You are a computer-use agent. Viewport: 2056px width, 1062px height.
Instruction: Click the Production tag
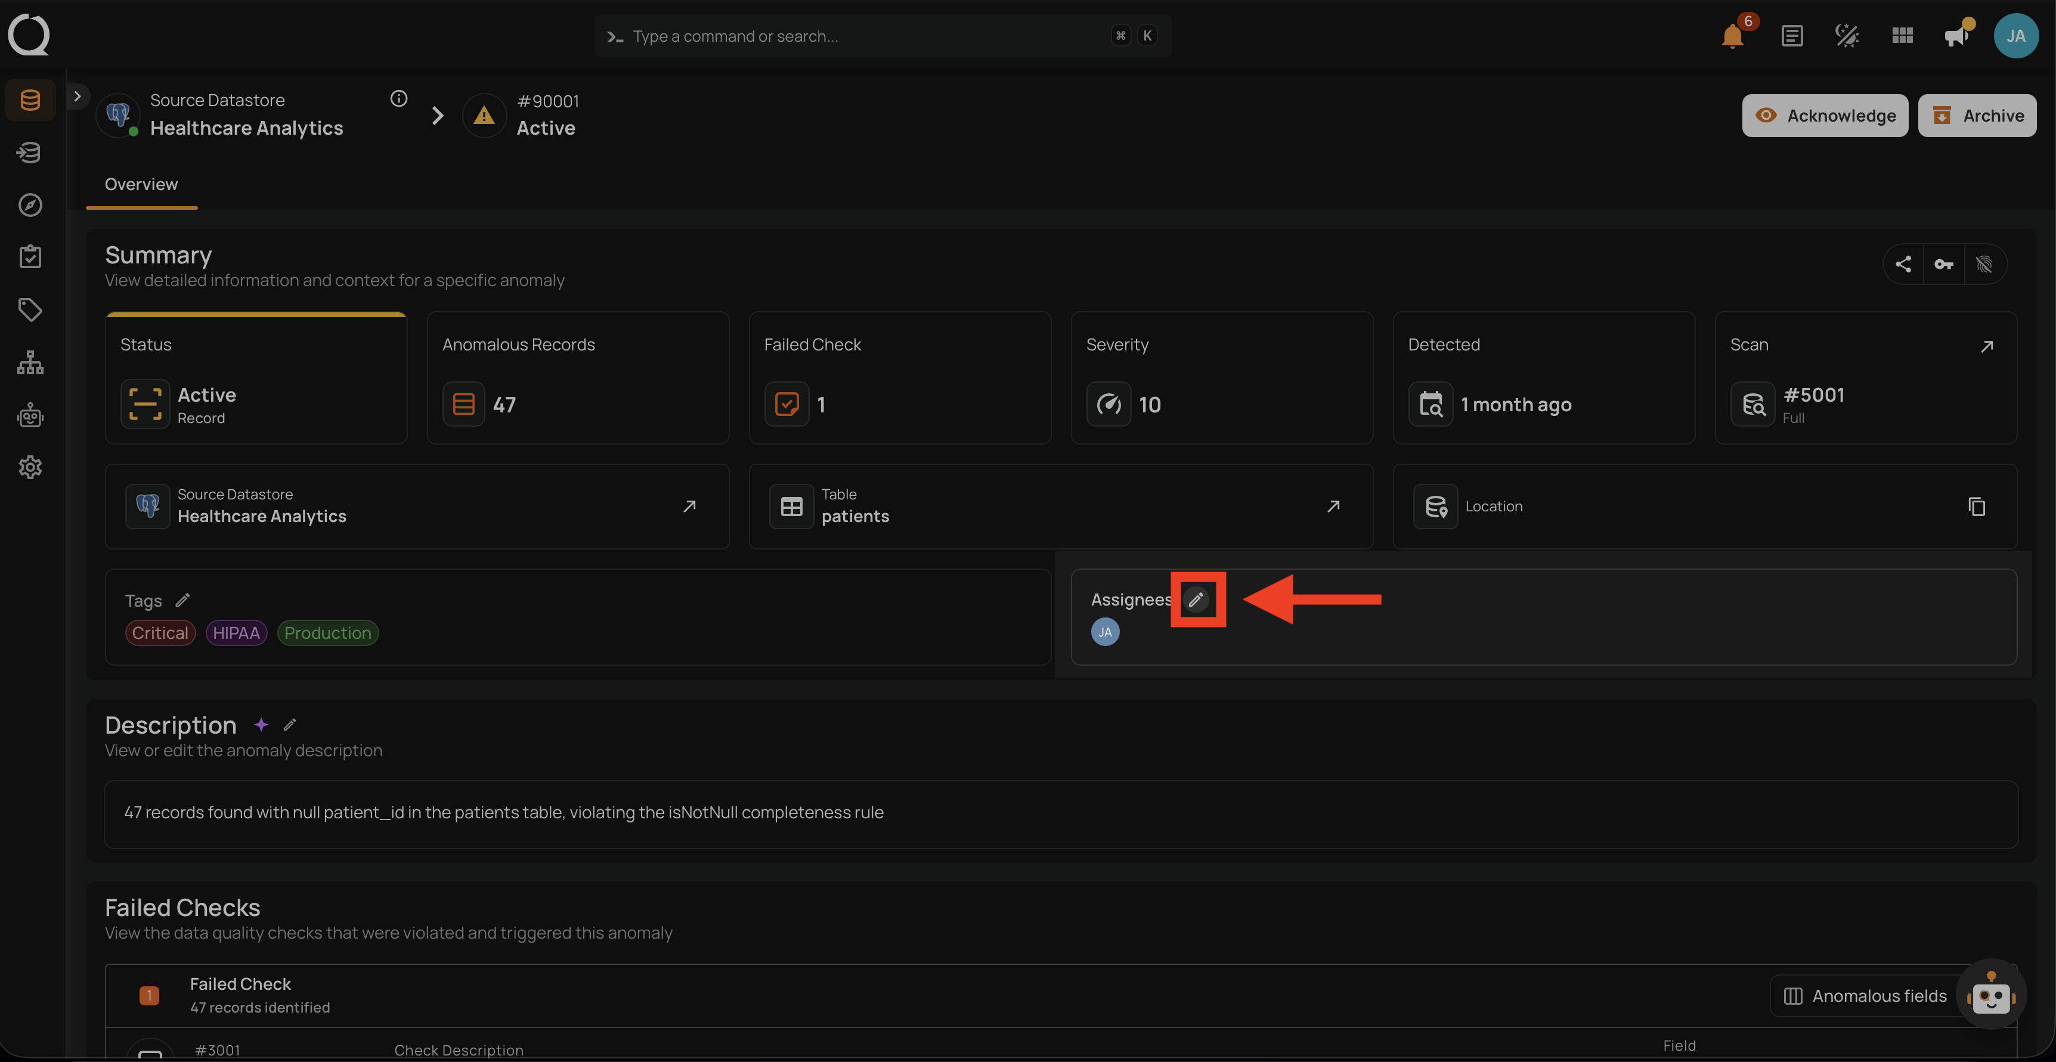pos(328,633)
